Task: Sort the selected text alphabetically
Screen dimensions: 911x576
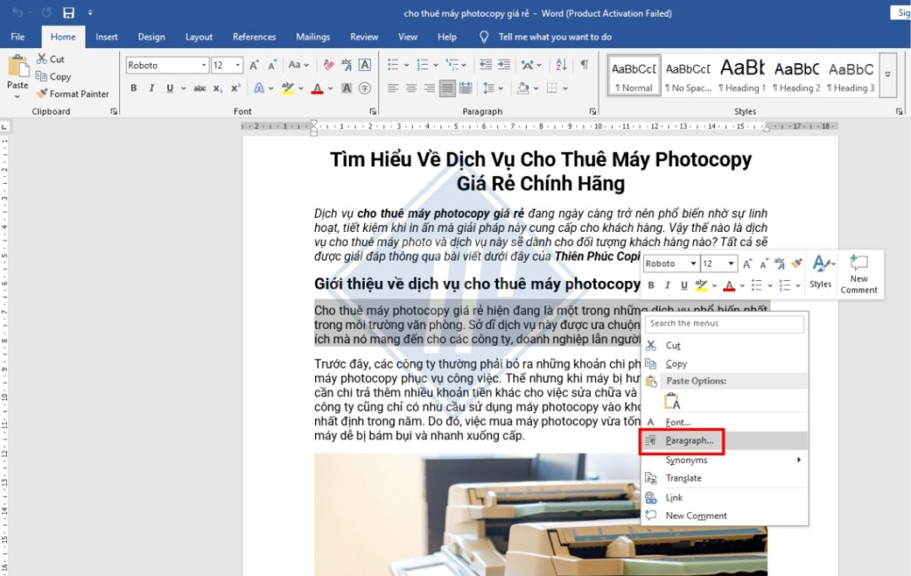Action: (561, 65)
